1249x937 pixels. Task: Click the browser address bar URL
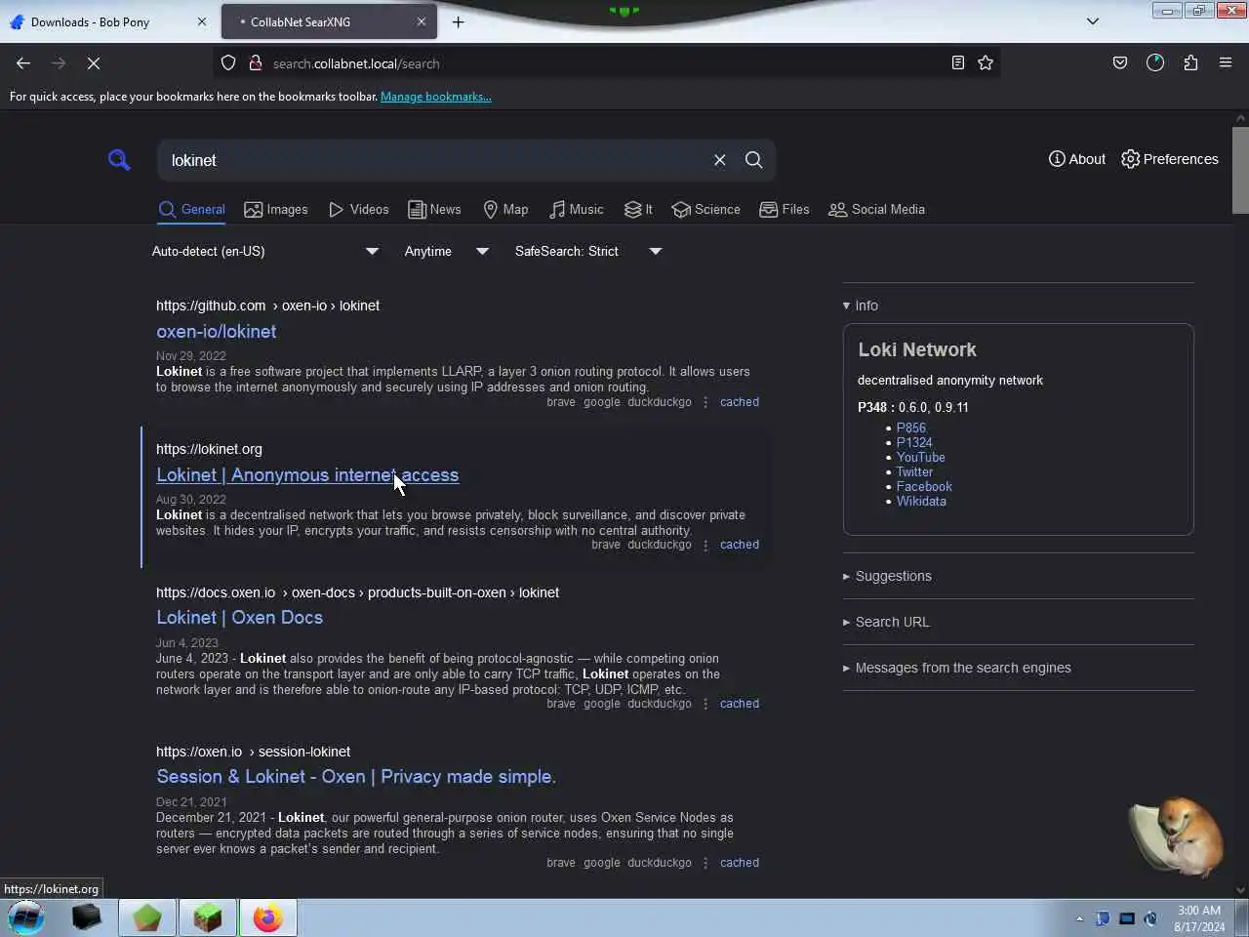[x=356, y=63]
